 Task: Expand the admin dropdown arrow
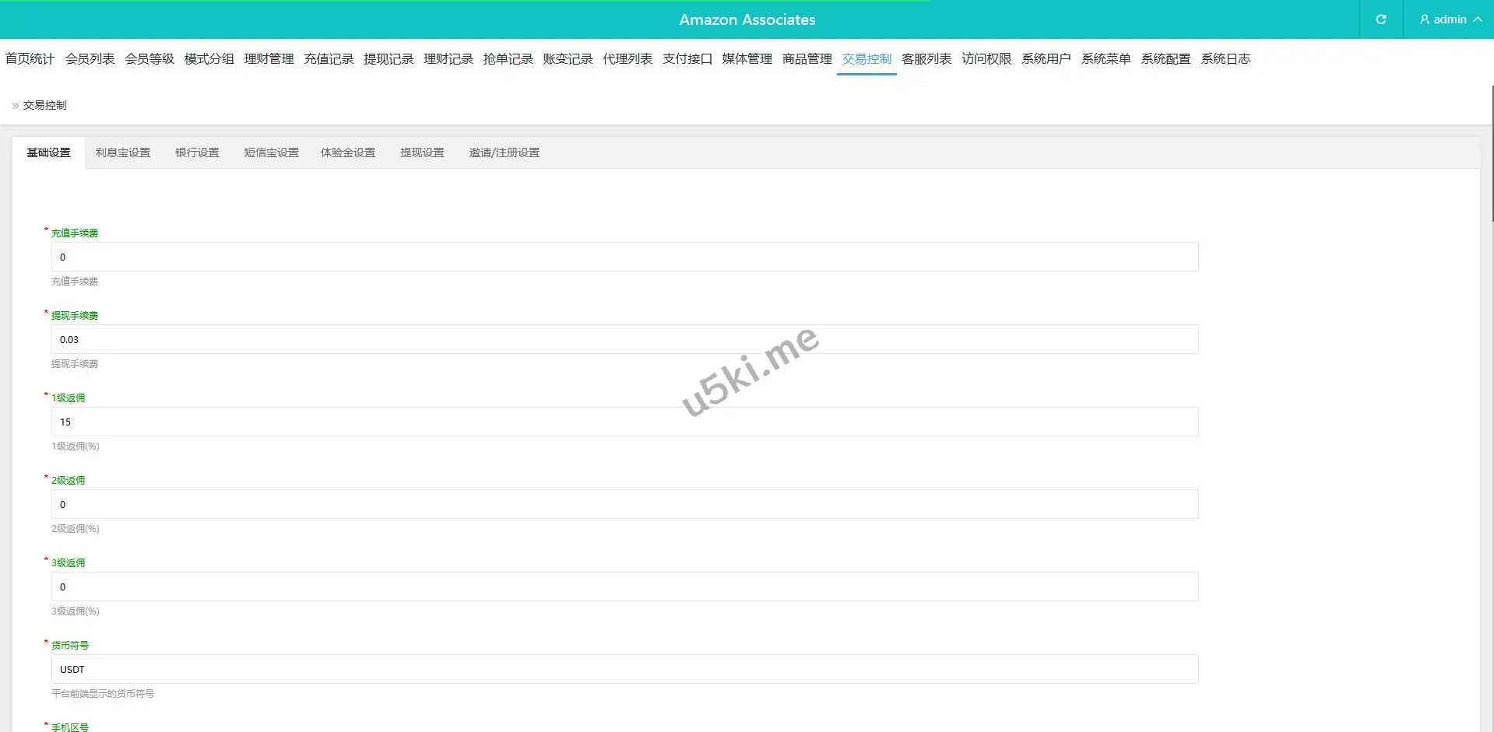(x=1477, y=19)
